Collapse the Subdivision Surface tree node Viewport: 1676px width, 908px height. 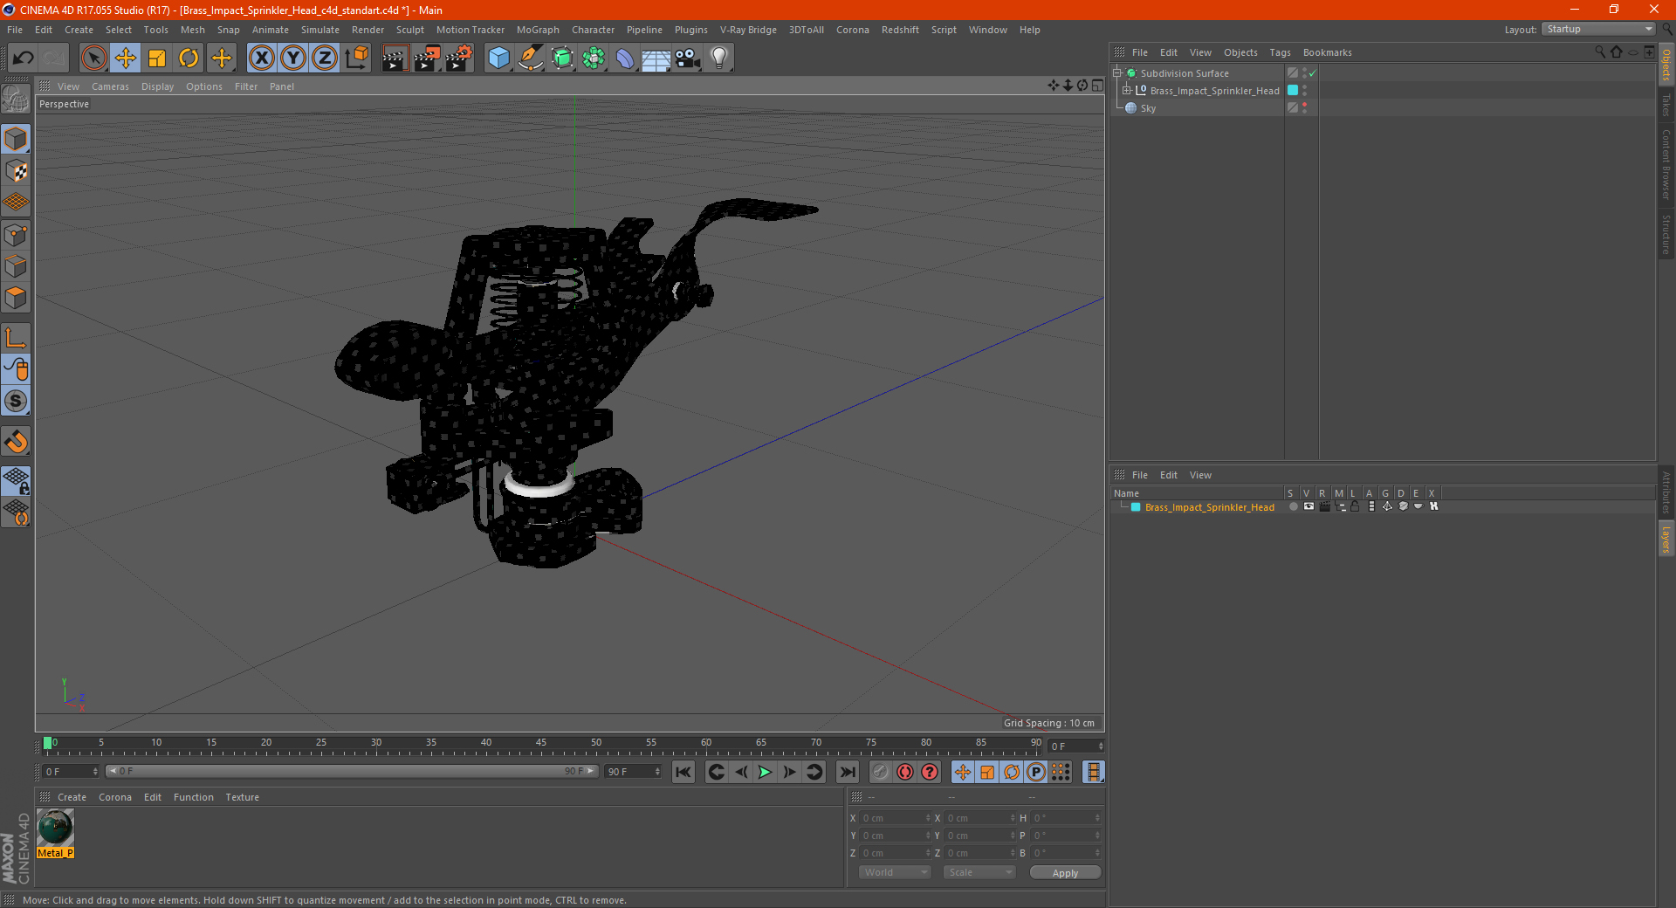pos(1117,73)
